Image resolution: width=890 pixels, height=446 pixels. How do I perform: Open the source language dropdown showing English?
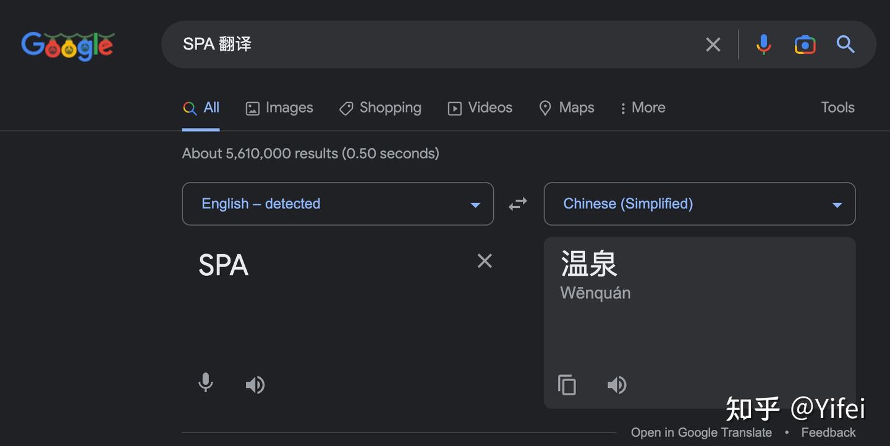coord(337,204)
